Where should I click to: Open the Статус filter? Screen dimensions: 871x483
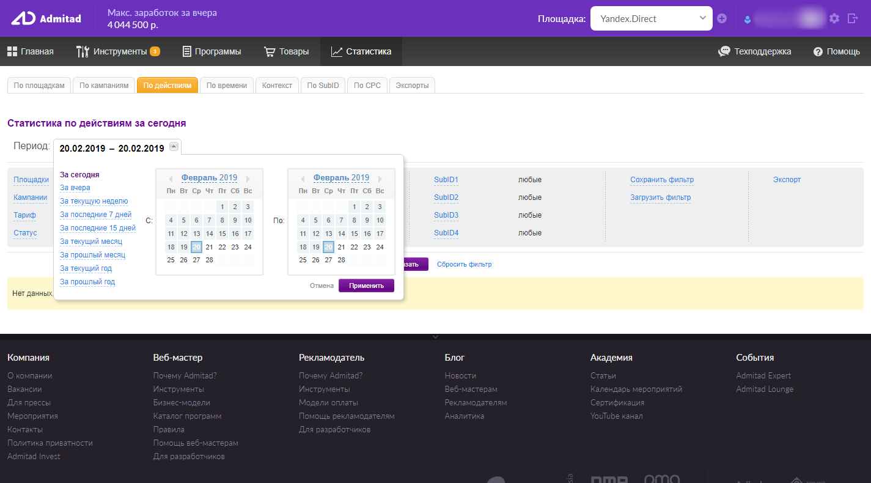click(25, 233)
